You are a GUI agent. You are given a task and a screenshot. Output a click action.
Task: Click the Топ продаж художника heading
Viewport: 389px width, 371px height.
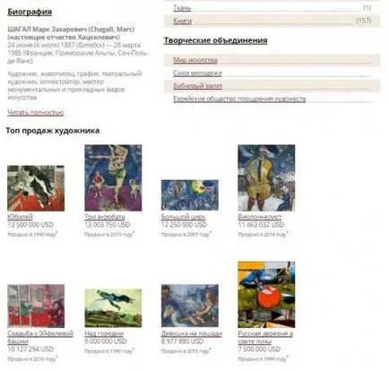pyautogui.click(x=53, y=131)
